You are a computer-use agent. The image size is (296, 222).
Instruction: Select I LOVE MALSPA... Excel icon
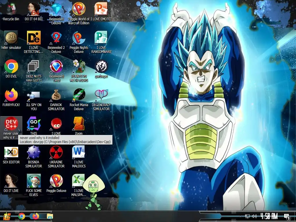tap(78, 181)
